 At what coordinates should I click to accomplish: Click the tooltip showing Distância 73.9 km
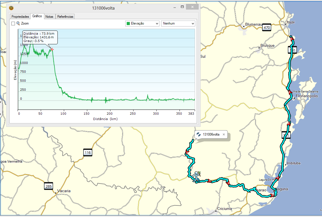coord(40,37)
